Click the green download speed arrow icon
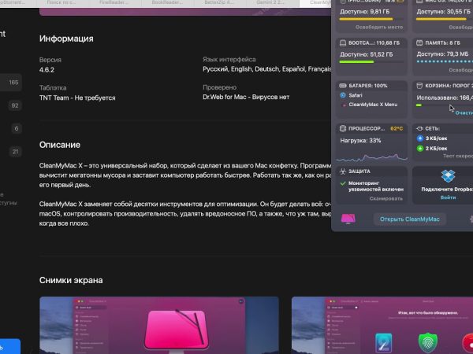 point(419,148)
